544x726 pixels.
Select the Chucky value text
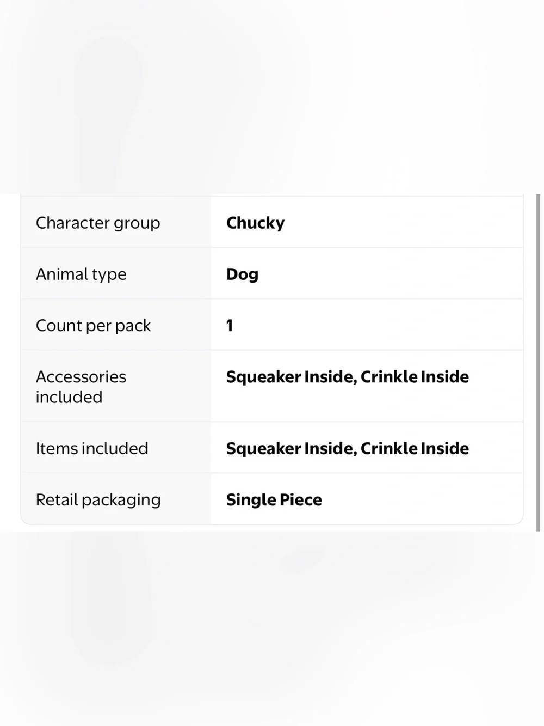(255, 223)
